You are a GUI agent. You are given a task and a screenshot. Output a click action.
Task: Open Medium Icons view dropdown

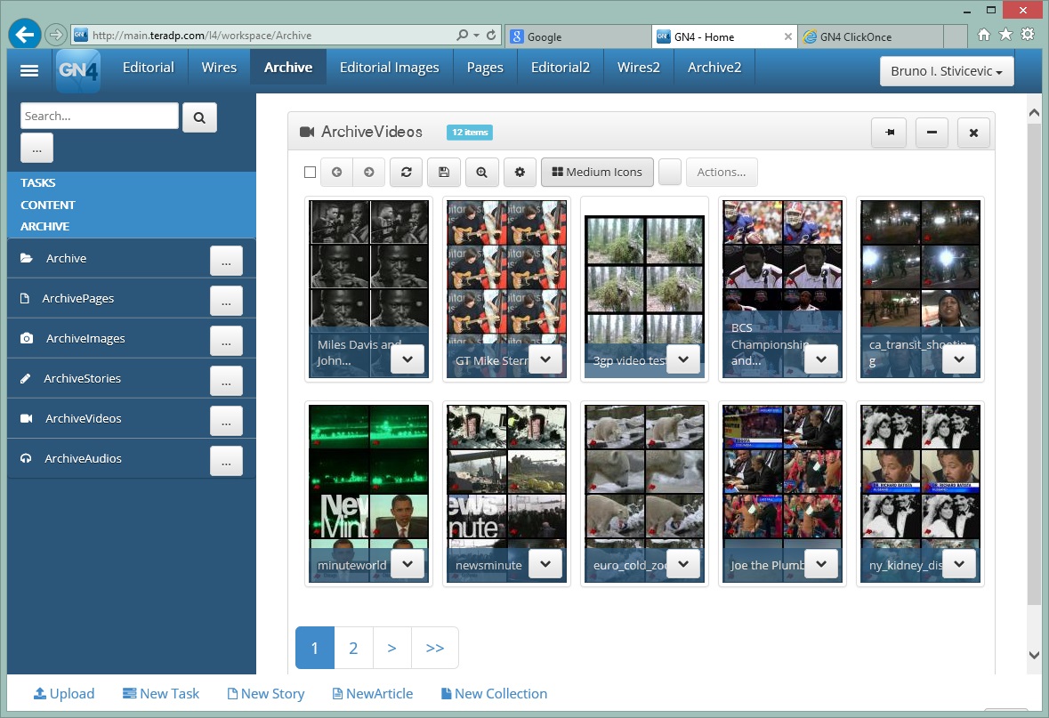(x=597, y=172)
